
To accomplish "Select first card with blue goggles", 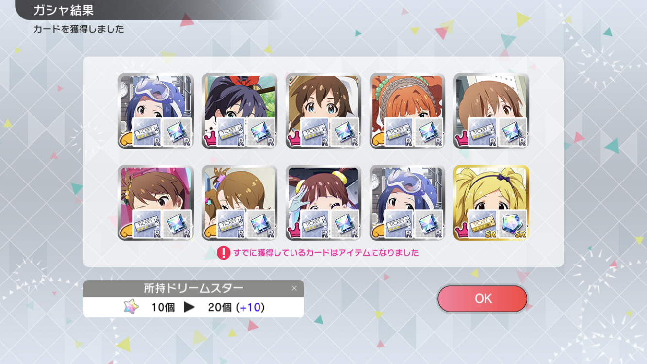I will [156, 111].
